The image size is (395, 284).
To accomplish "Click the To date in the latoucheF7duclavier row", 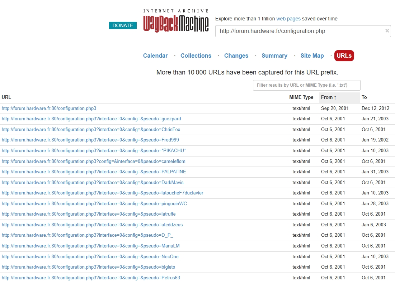I will tap(375, 193).
